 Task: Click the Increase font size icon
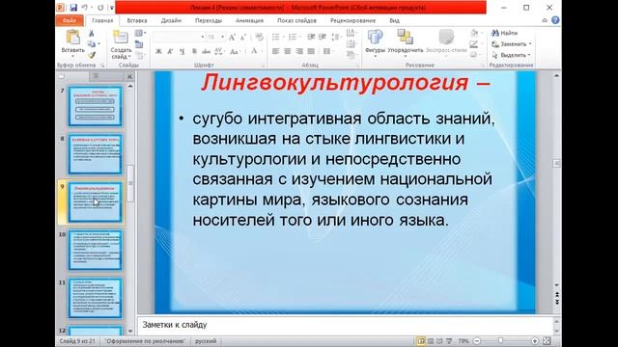point(232,37)
